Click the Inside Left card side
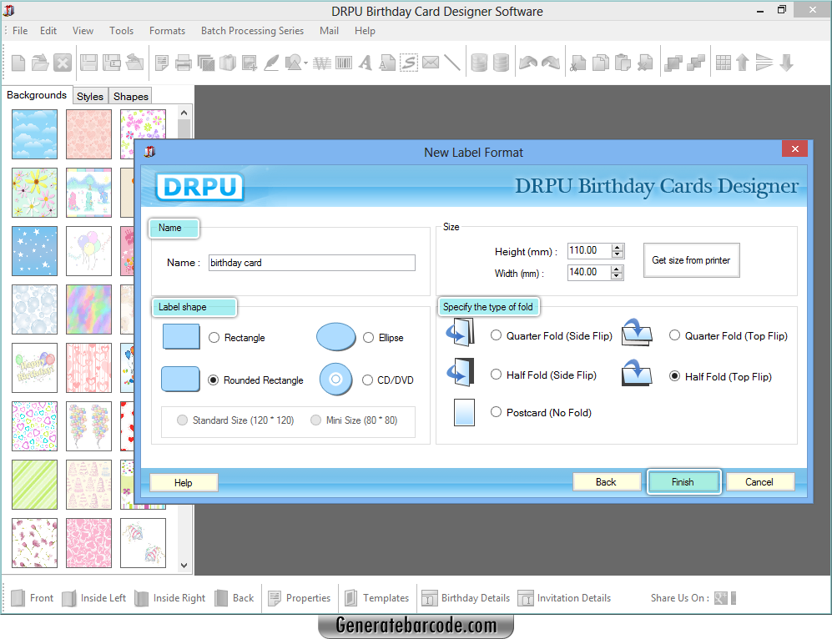832x639 pixels. coord(94,598)
